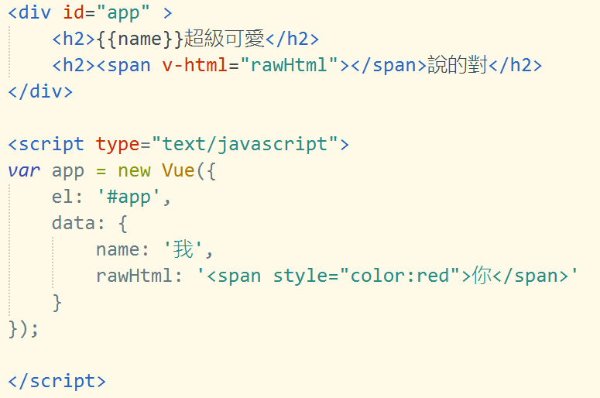Click the v-html attribute name

[195, 65]
